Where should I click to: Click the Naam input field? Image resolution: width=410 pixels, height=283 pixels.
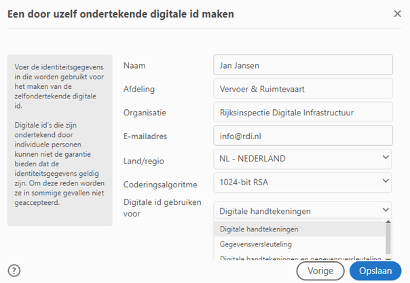[303, 65]
